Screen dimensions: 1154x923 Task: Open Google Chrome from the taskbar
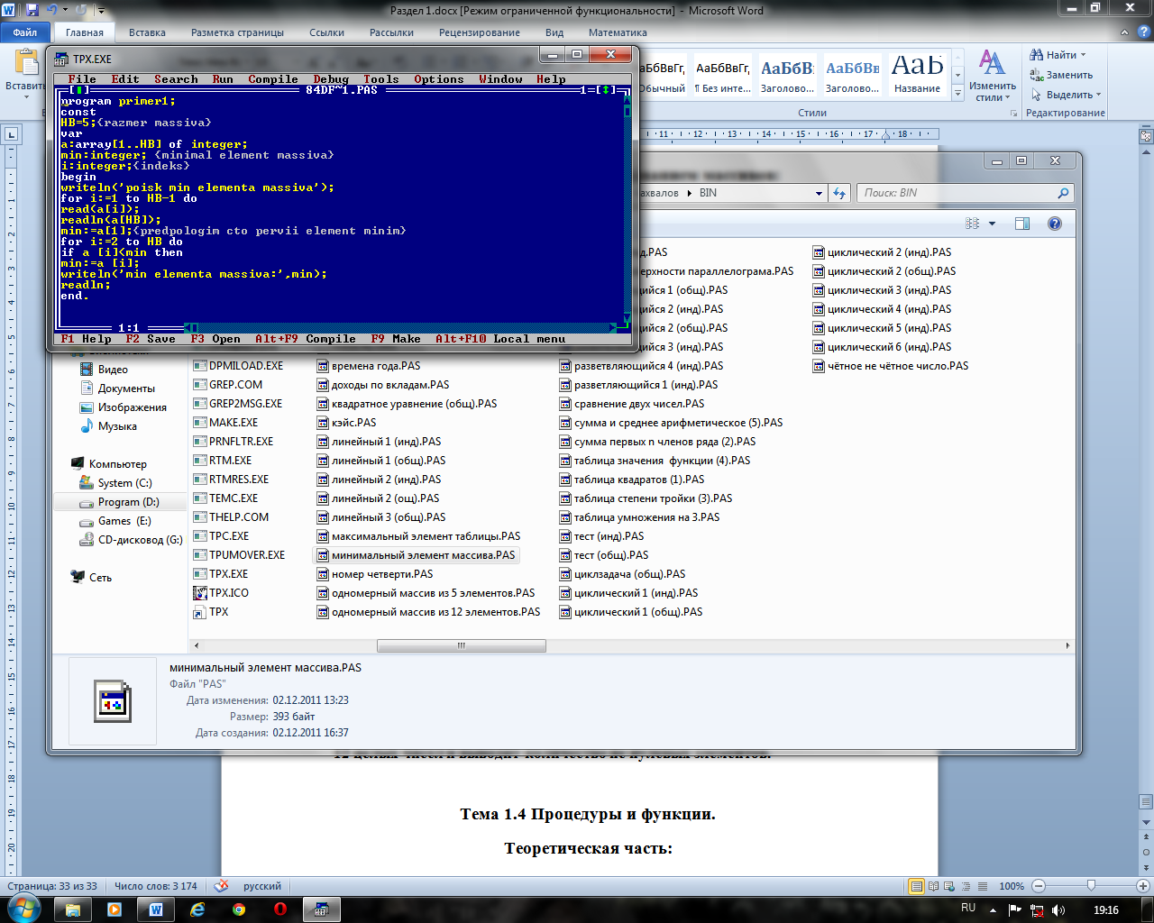point(239,909)
